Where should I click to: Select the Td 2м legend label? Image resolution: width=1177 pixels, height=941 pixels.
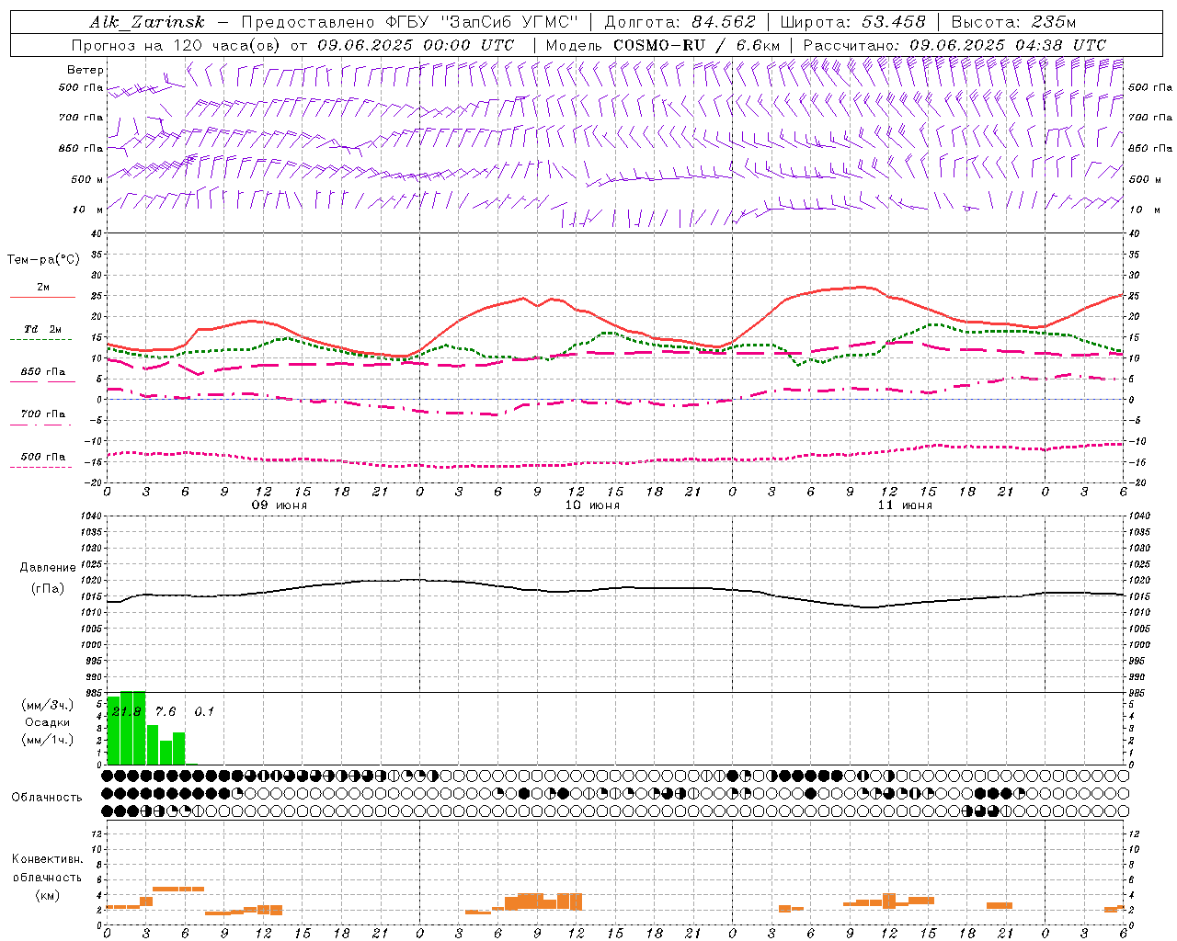(x=42, y=329)
